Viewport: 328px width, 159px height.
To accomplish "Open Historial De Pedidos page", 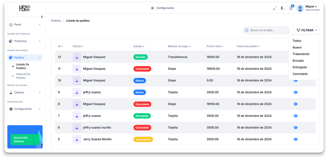I will [23, 76].
